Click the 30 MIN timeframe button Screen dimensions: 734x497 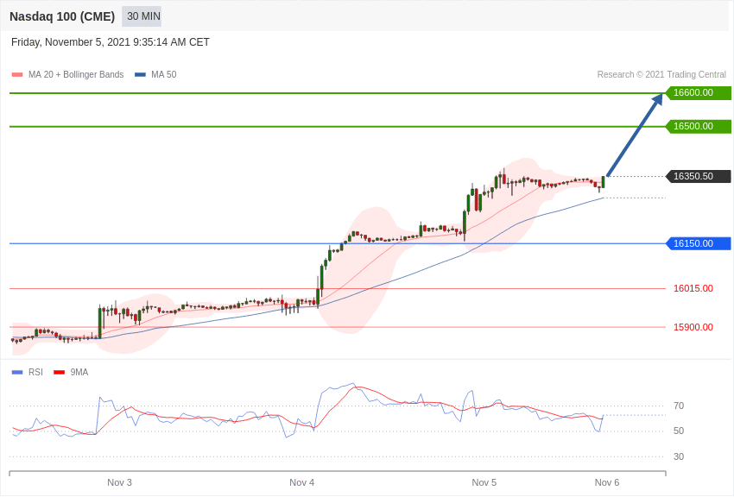click(x=143, y=16)
